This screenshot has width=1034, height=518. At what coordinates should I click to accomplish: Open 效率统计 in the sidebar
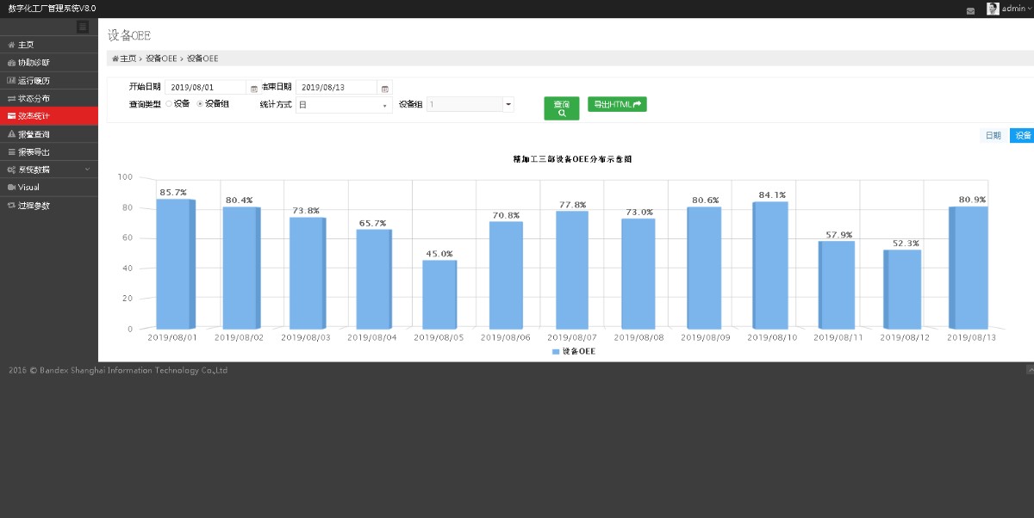(x=49, y=116)
